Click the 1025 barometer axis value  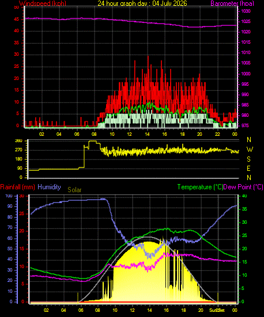click(x=246, y=21)
